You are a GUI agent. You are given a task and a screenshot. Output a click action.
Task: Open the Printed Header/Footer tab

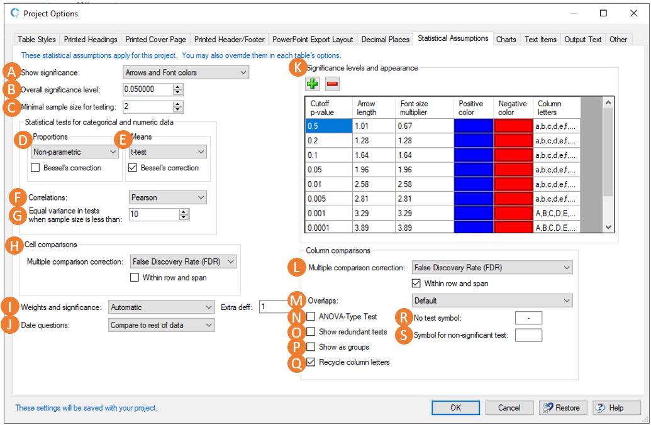coord(229,40)
